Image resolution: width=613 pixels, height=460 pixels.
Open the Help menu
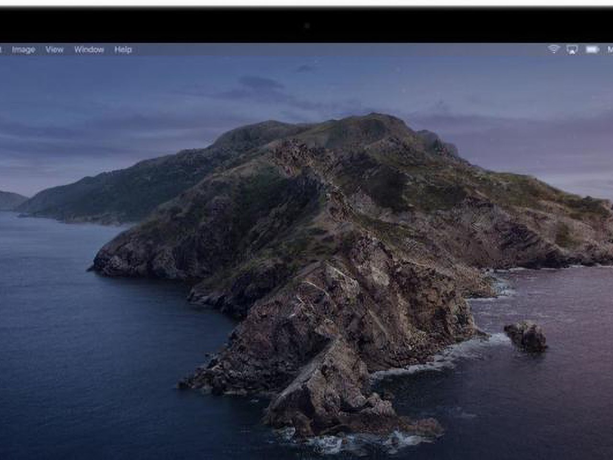click(x=123, y=49)
